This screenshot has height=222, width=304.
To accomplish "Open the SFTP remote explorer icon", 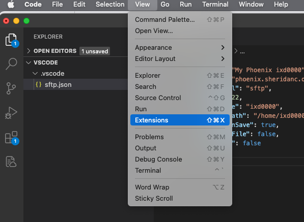I will click(x=11, y=162).
